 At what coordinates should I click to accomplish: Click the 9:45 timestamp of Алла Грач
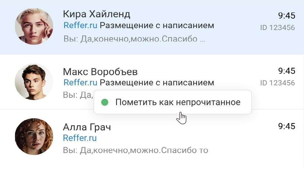click(286, 126)
